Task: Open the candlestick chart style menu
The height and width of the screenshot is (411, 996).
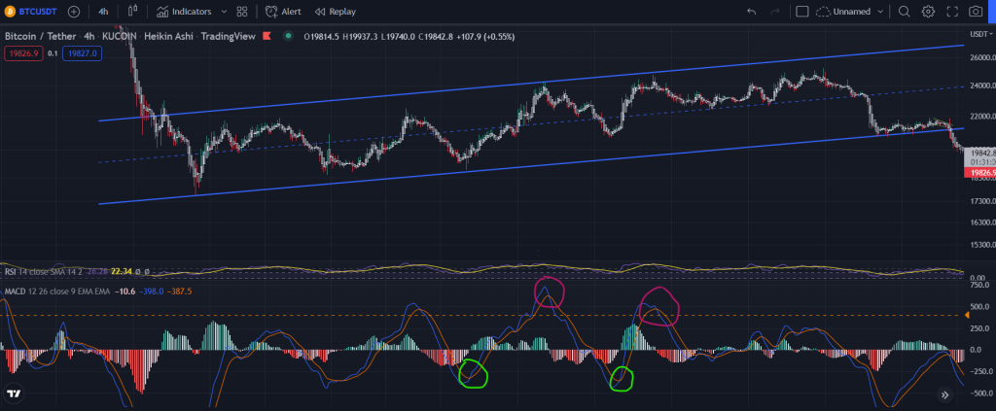Action: click(x=132, y=11)
